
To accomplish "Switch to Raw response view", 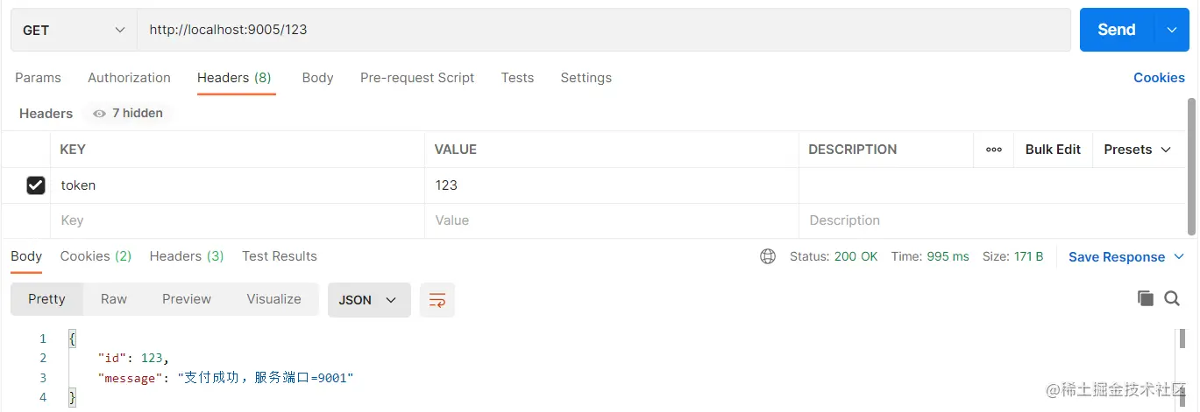I will pyautogui.click(x=114, y=299).
